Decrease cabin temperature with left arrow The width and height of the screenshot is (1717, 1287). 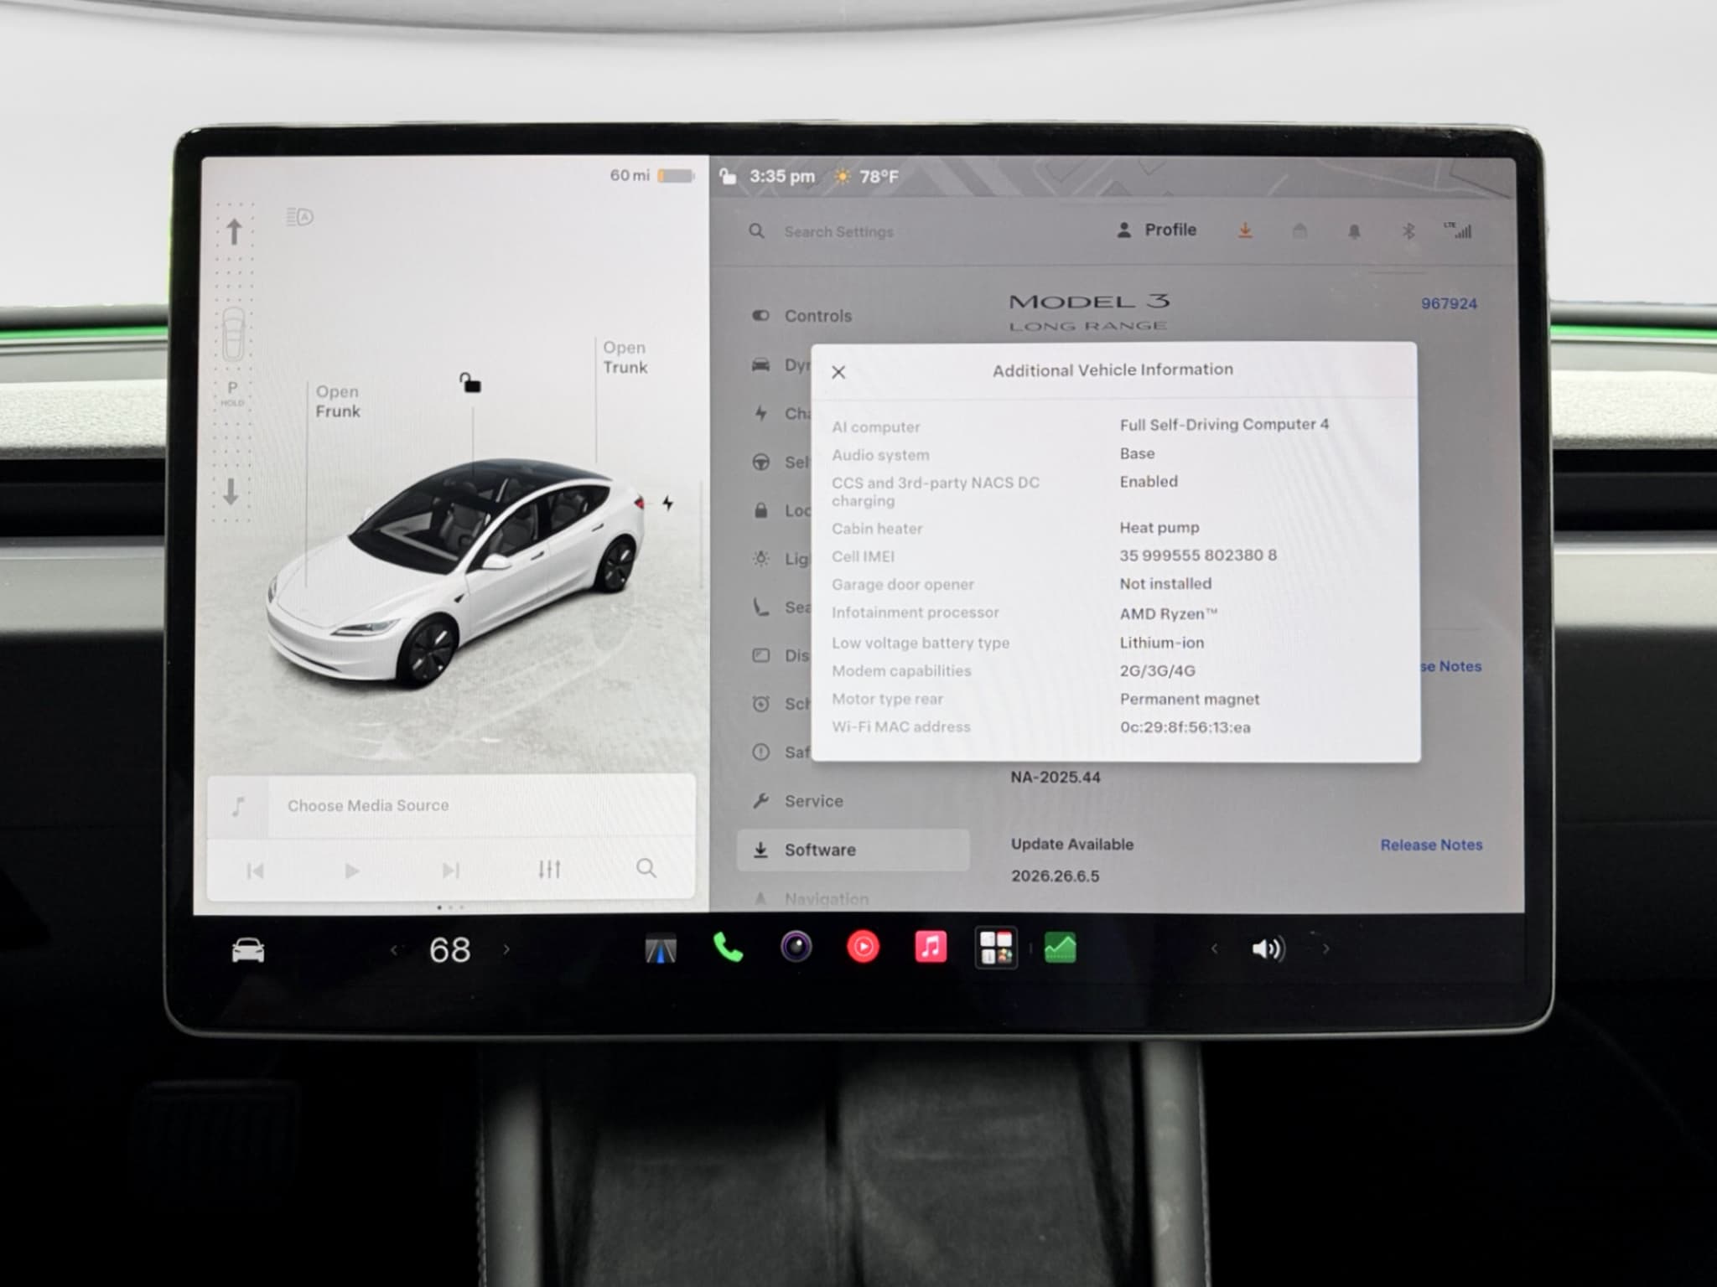393,949
